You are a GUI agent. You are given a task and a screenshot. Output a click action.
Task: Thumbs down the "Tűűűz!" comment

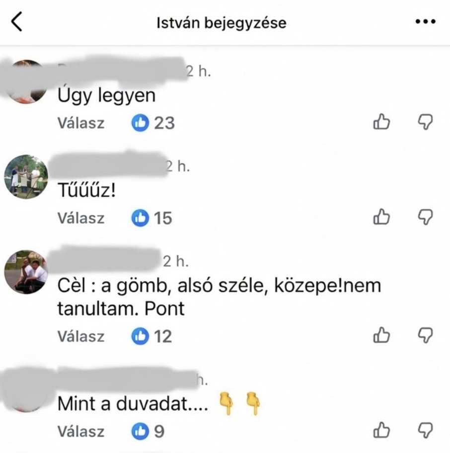coord(426,217)
